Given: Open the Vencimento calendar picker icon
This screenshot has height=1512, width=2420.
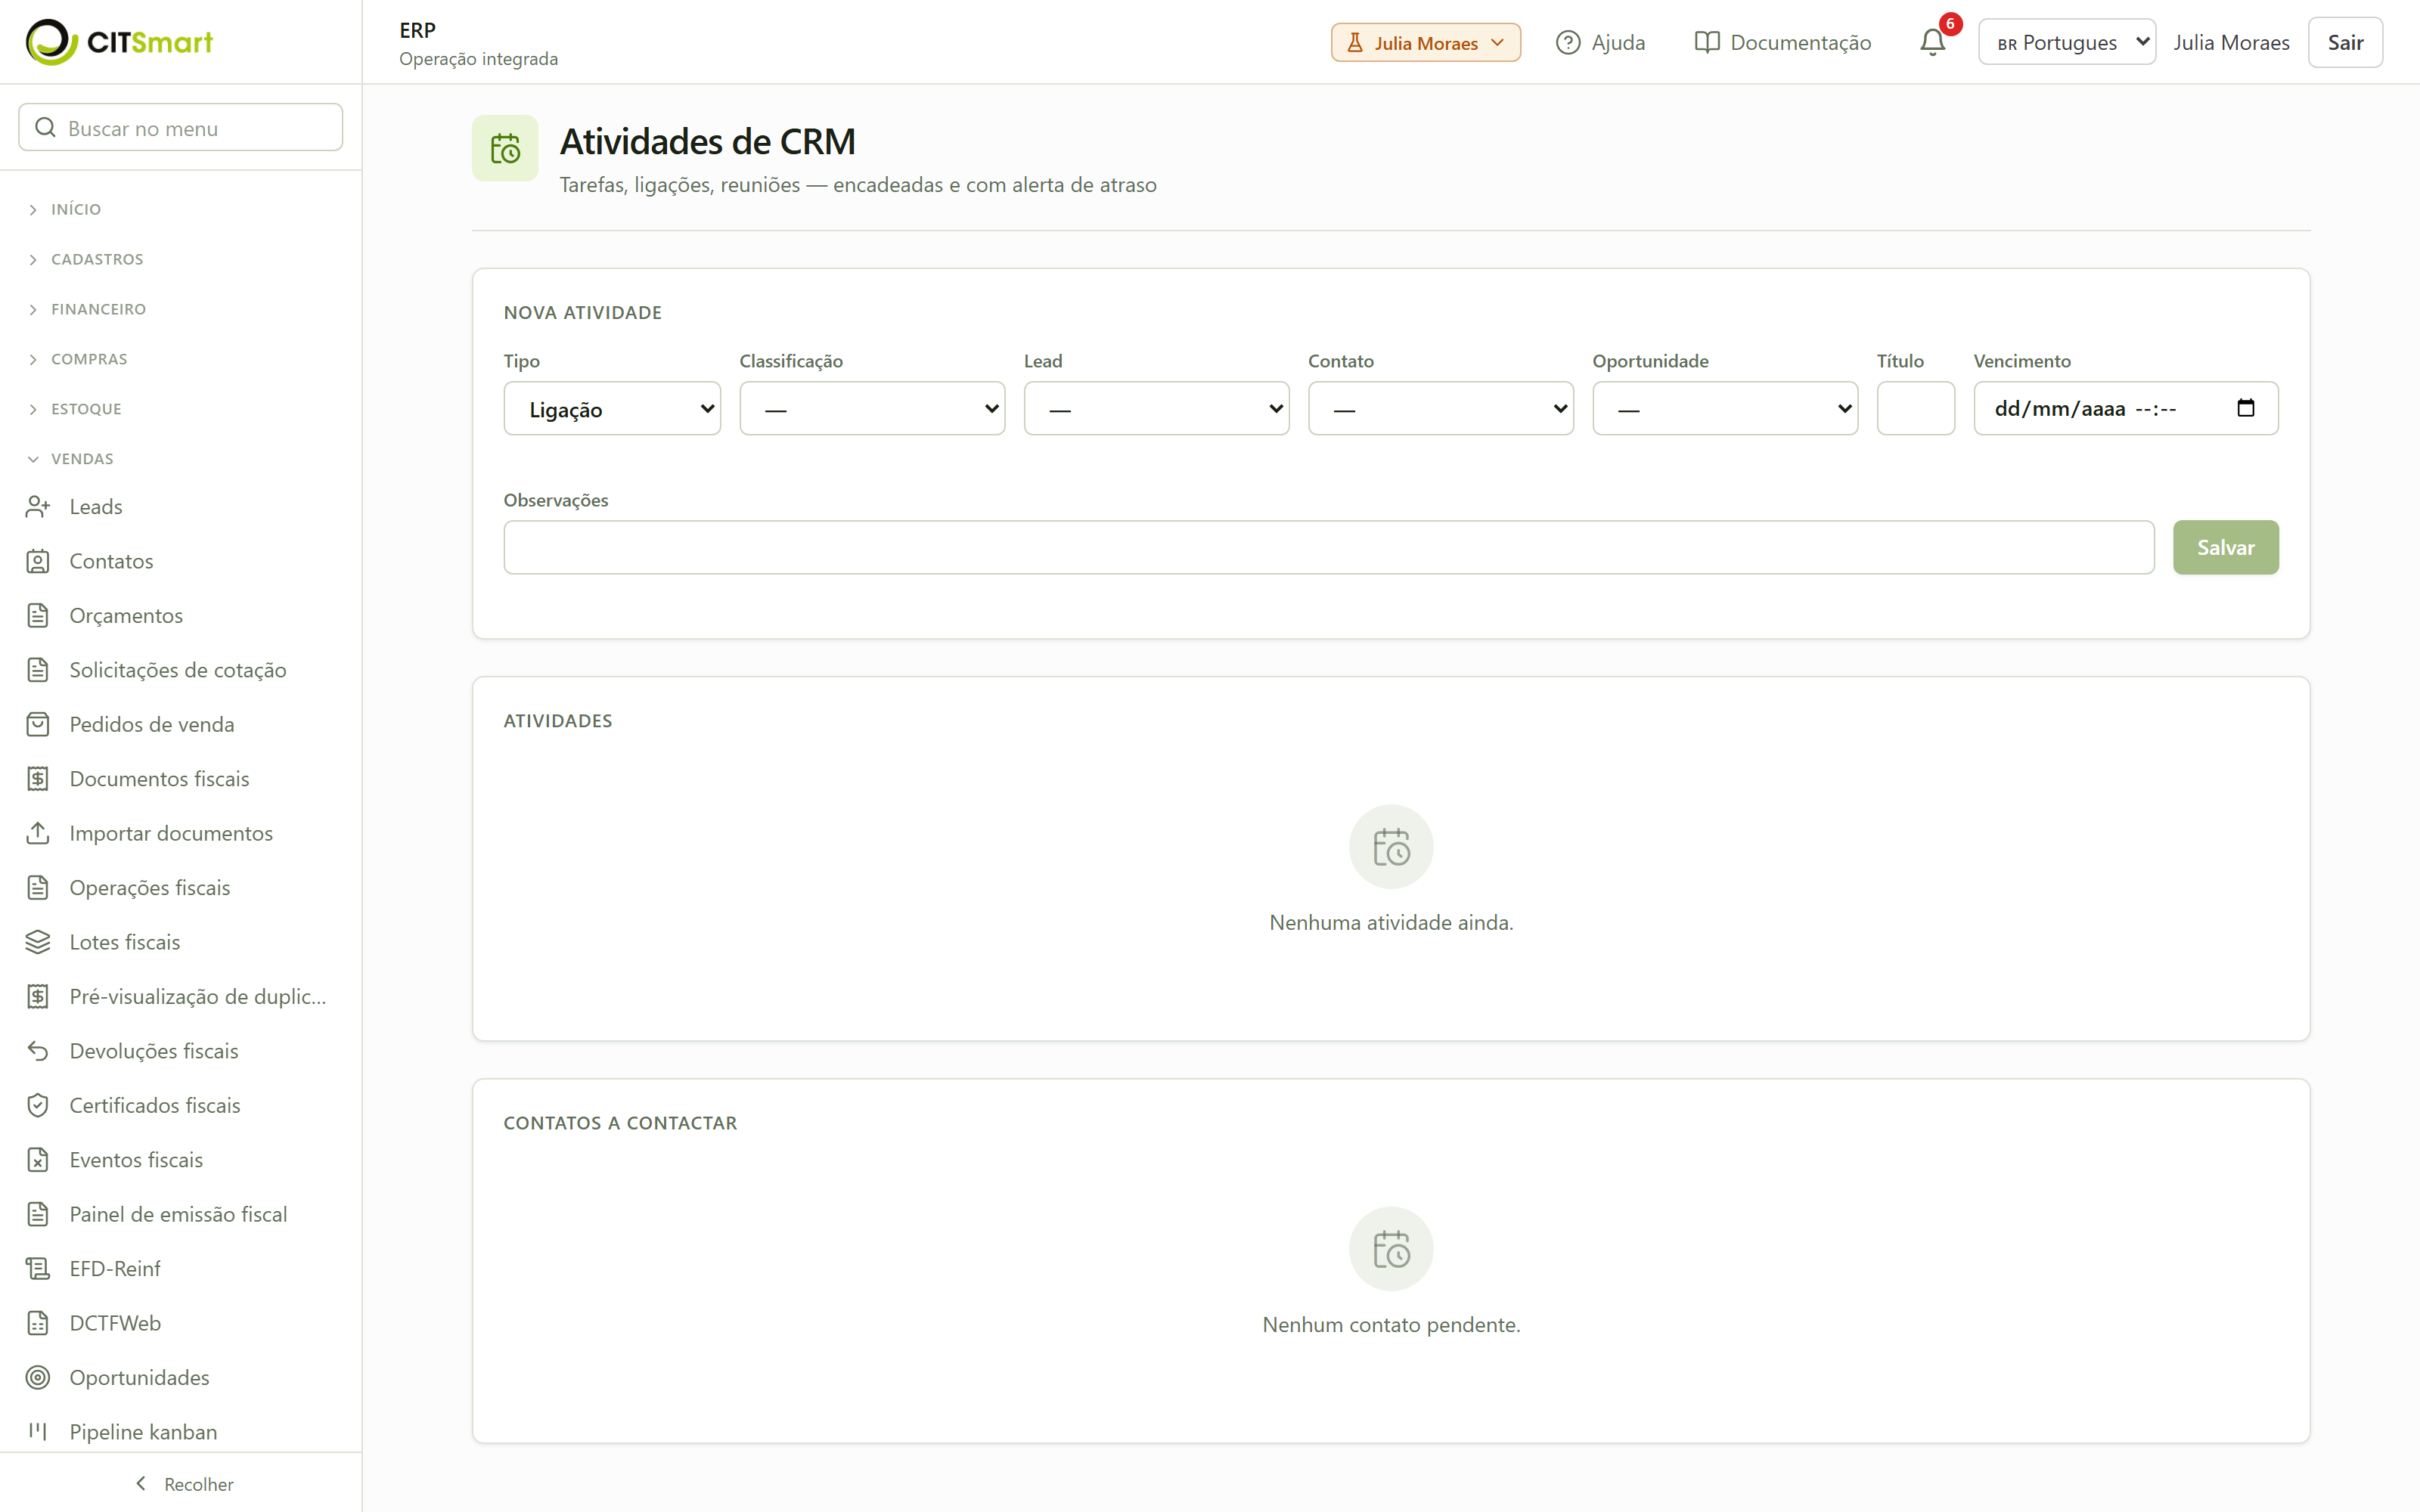Looking at the screenshot, I should [x=2246, y=408].
